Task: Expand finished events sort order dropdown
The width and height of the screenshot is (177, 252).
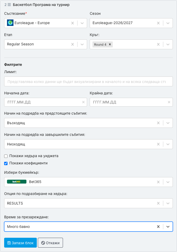Action: coord(168,144)
